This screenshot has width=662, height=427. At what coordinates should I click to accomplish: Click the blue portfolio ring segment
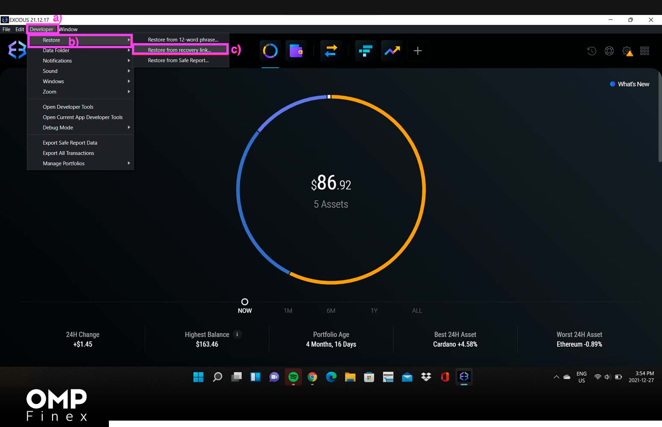click(x=238, y=190)
